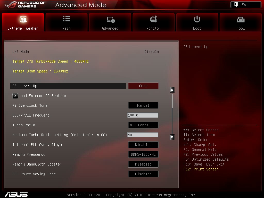This screenshot has height=198, width=264.
Task: Click the settings list scrollbar thumb
Action: click(x=172, y=101)
